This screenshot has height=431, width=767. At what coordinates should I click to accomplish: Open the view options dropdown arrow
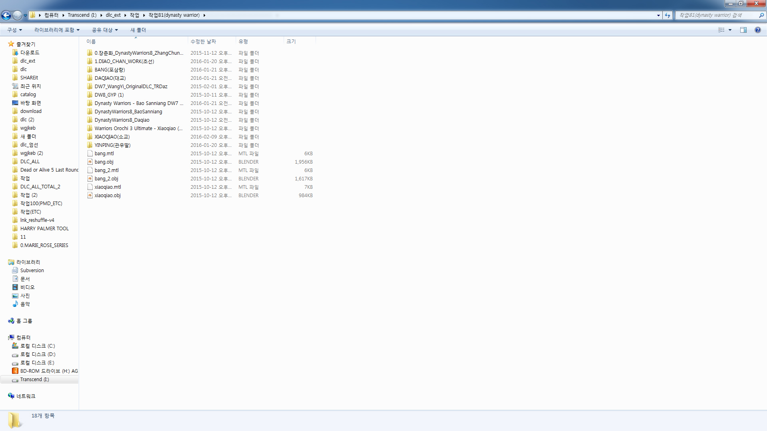pos(730,30)
